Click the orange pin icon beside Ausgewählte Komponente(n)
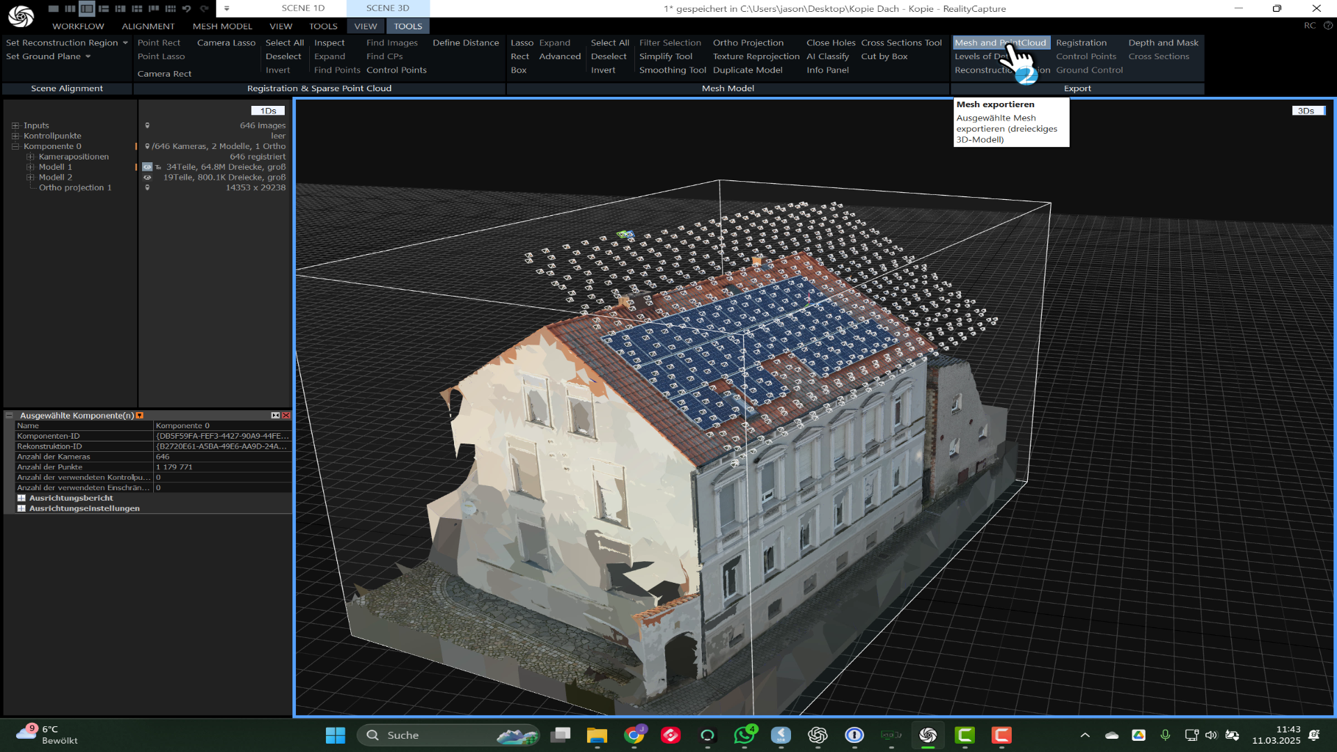 point(140,416)
